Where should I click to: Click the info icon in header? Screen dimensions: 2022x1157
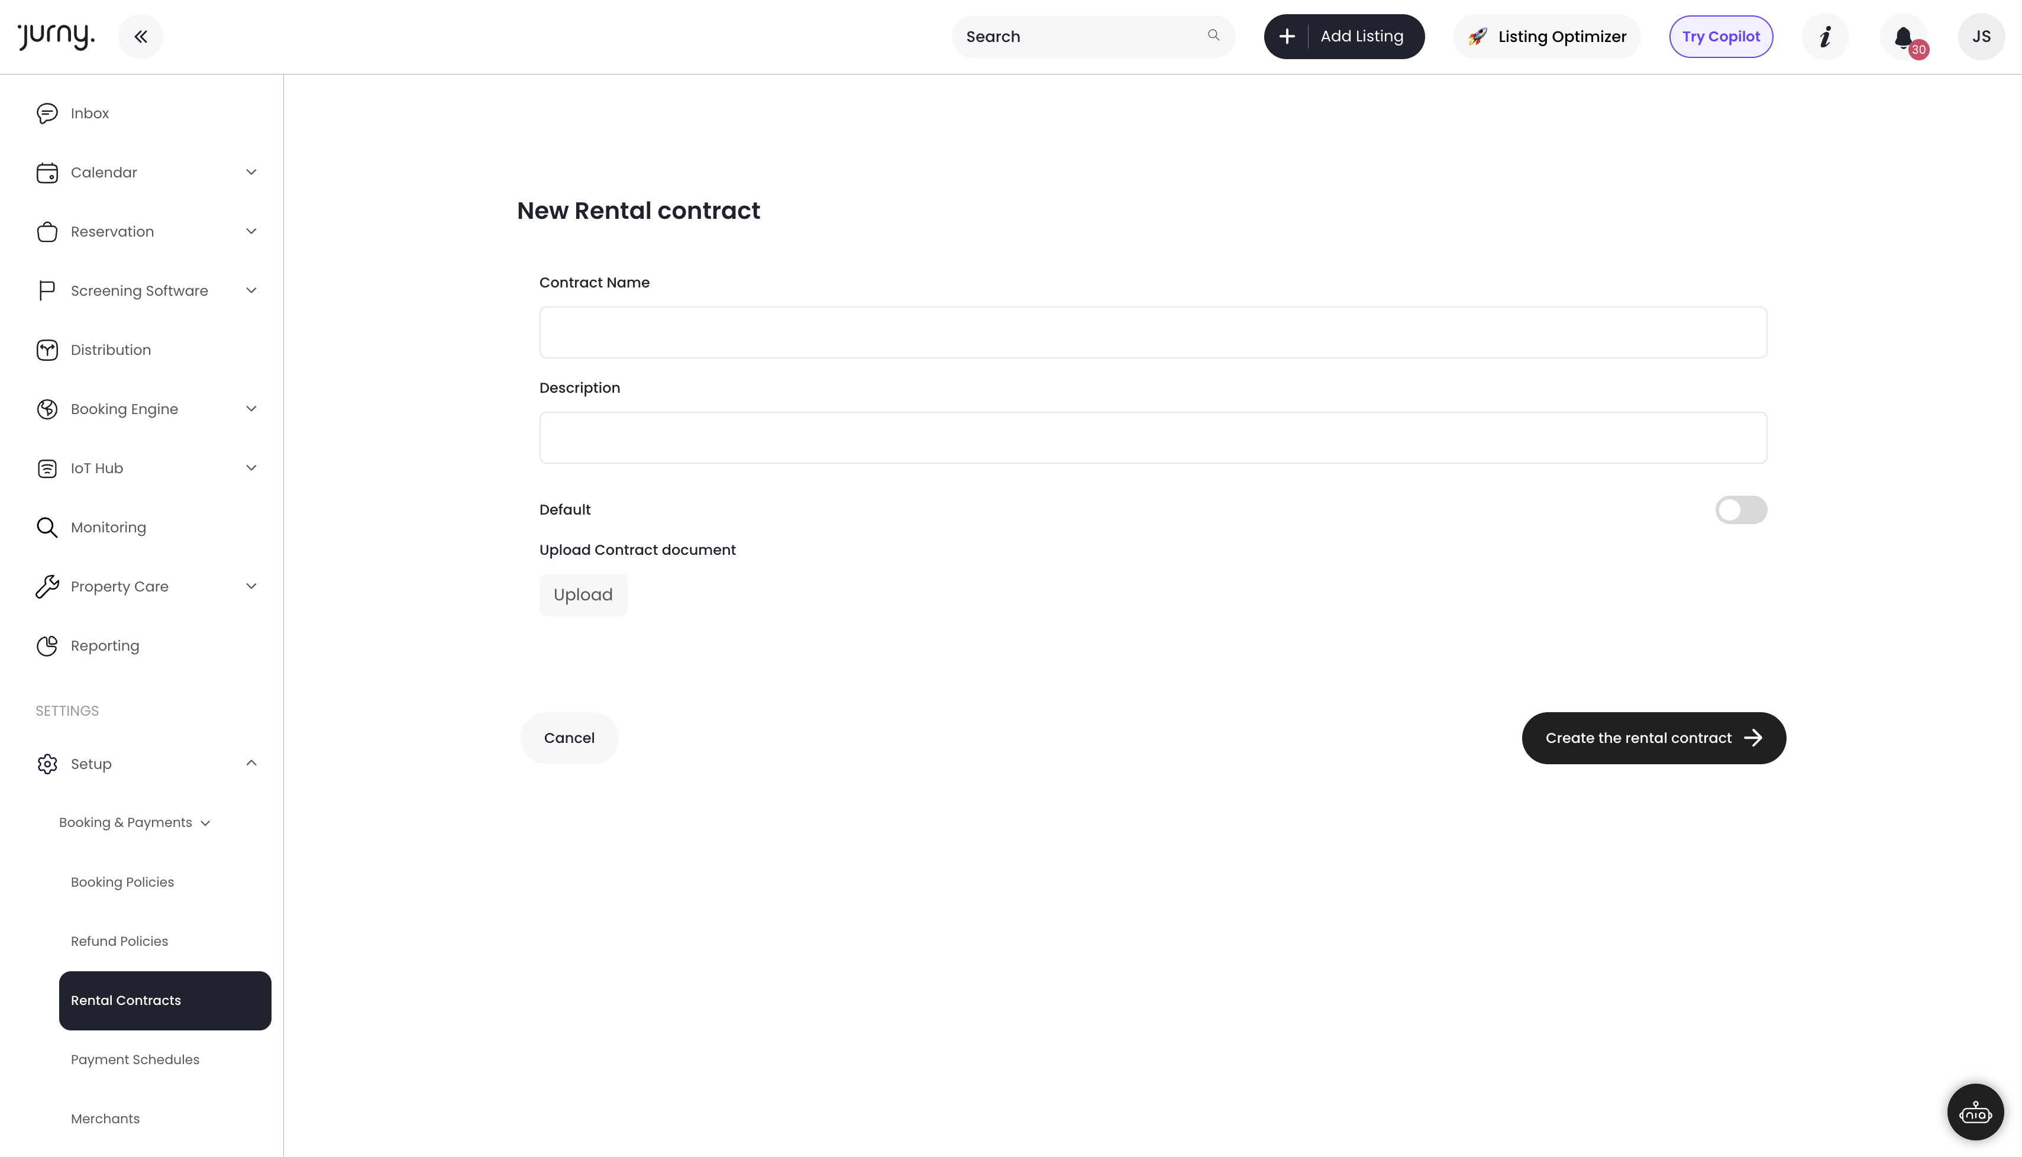(1825, 37)
